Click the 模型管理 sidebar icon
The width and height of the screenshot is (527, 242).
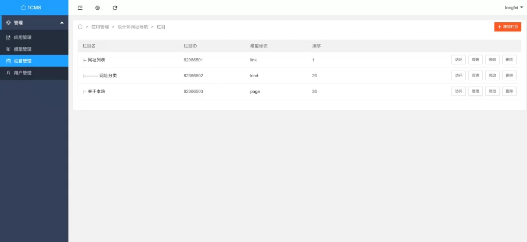click(x=8, y=49)
